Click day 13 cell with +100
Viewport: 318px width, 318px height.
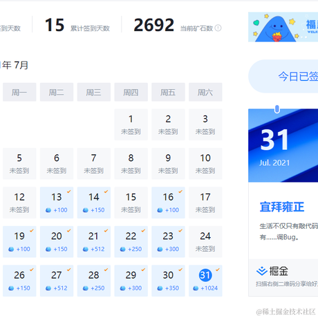(57, 203)
